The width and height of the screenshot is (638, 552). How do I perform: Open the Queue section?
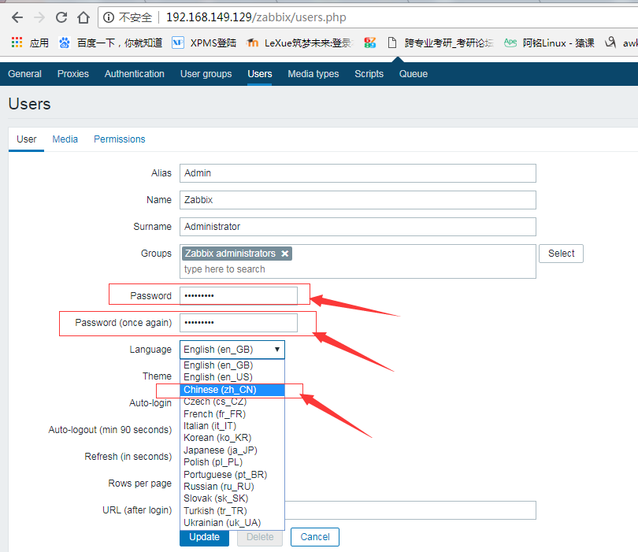click(x=414, y=74)
